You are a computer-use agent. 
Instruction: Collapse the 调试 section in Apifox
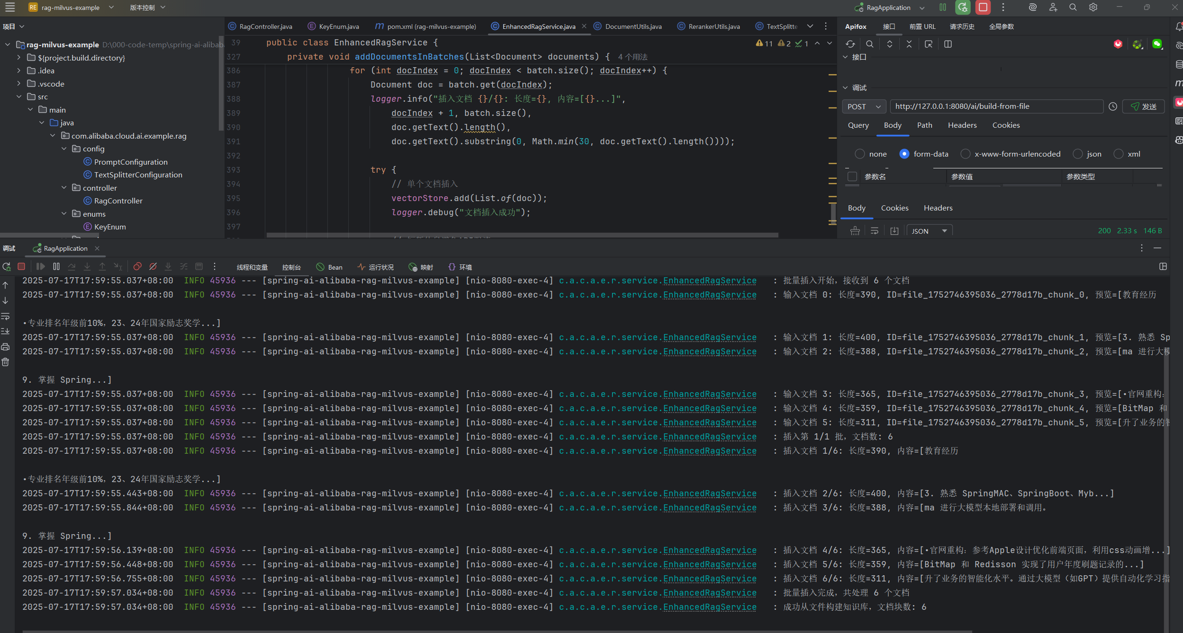(x=845, y=88)
